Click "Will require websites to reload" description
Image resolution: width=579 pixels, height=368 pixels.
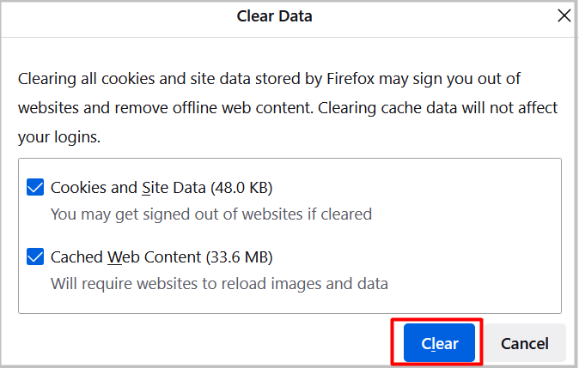tap(172, 283)
